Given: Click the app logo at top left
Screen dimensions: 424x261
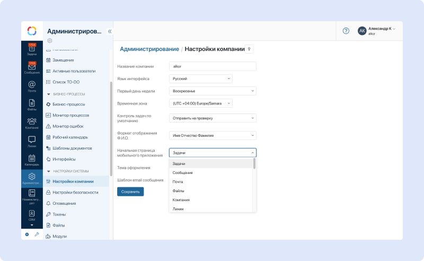Looking at the screenshot, I should coord(32,31).
